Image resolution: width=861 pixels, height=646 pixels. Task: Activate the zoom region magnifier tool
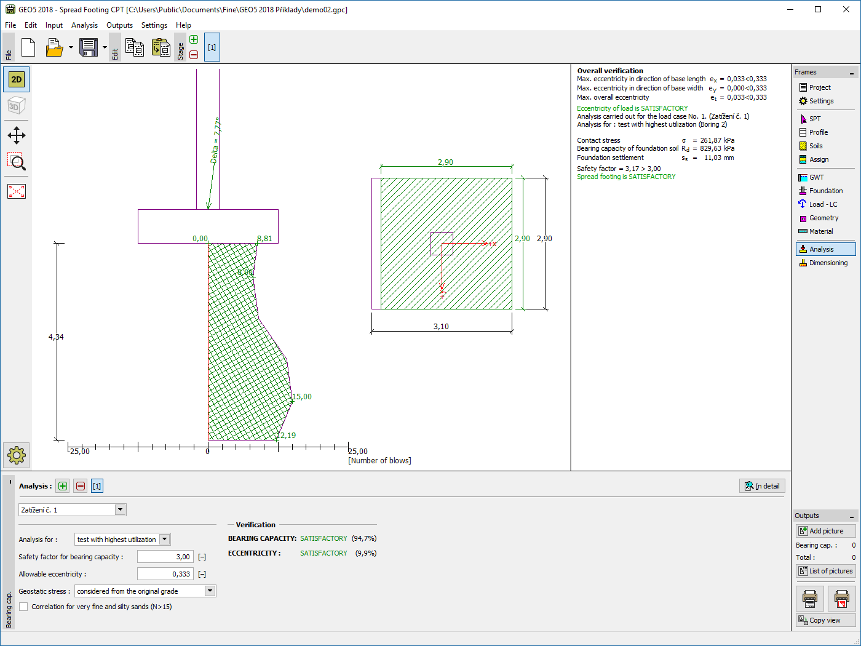[17, 162]
